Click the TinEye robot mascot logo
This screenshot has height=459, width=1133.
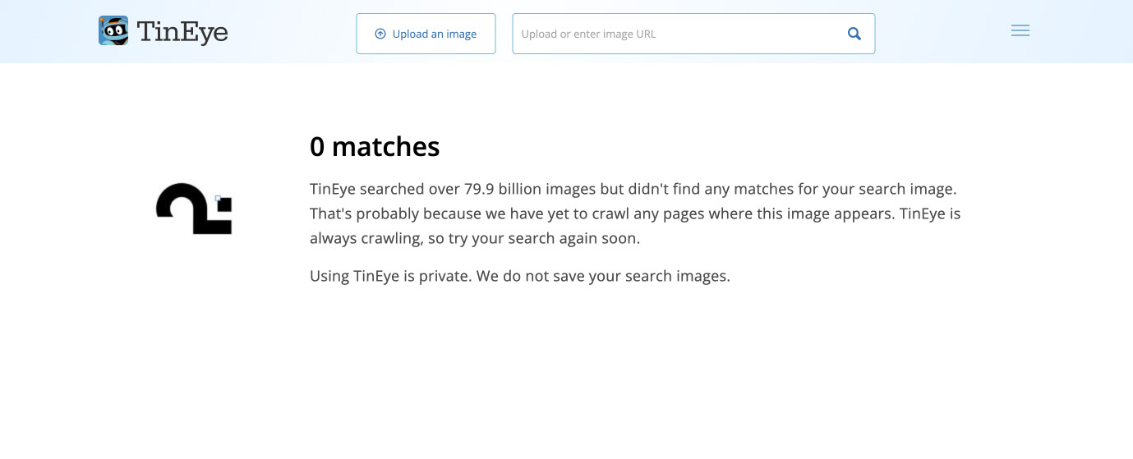pyautogui.click(x=113, y=31)
